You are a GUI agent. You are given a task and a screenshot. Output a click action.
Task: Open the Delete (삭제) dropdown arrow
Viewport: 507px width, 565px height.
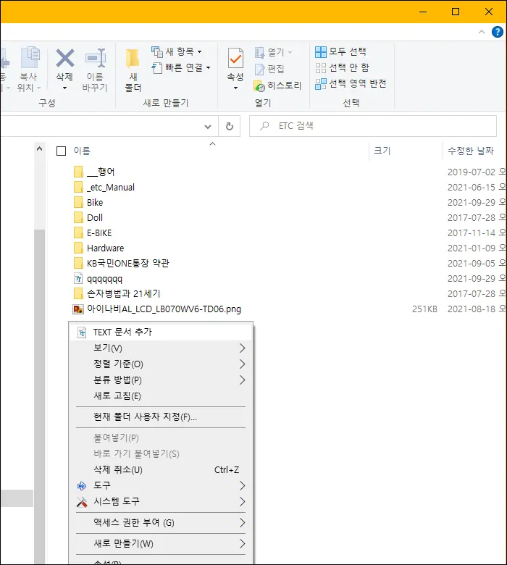tap(65, 88)
